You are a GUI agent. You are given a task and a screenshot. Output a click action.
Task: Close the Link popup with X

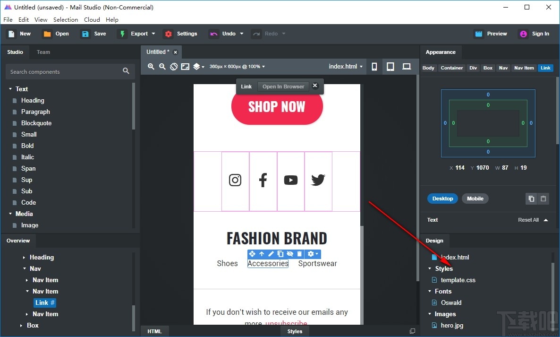tap(314, 86)
